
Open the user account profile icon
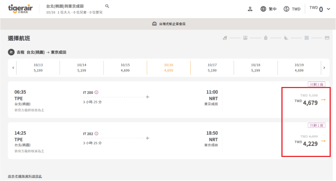[x=250, y=9]
